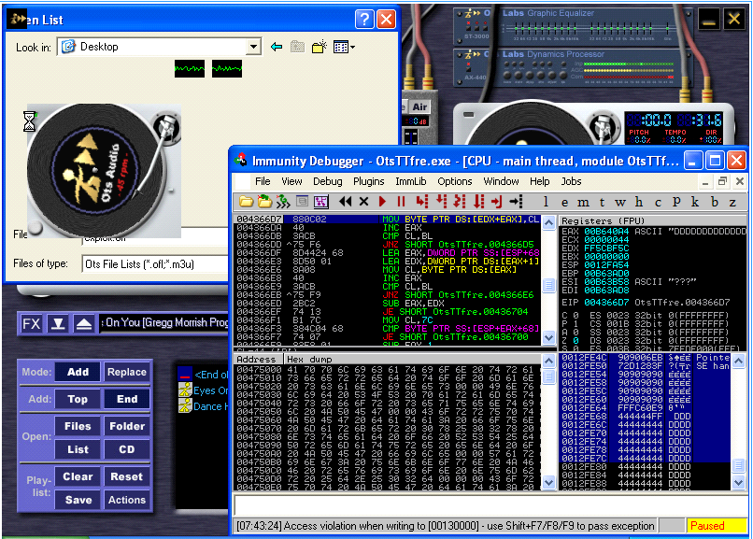Open the Window menu
The width and height of the screenshot is (753, 539).
coord(501,181)
